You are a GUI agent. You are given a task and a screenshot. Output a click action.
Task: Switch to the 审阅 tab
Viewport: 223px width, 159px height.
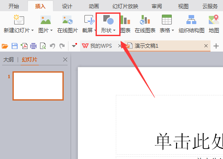pyautogui.click(x=157, y=6)
